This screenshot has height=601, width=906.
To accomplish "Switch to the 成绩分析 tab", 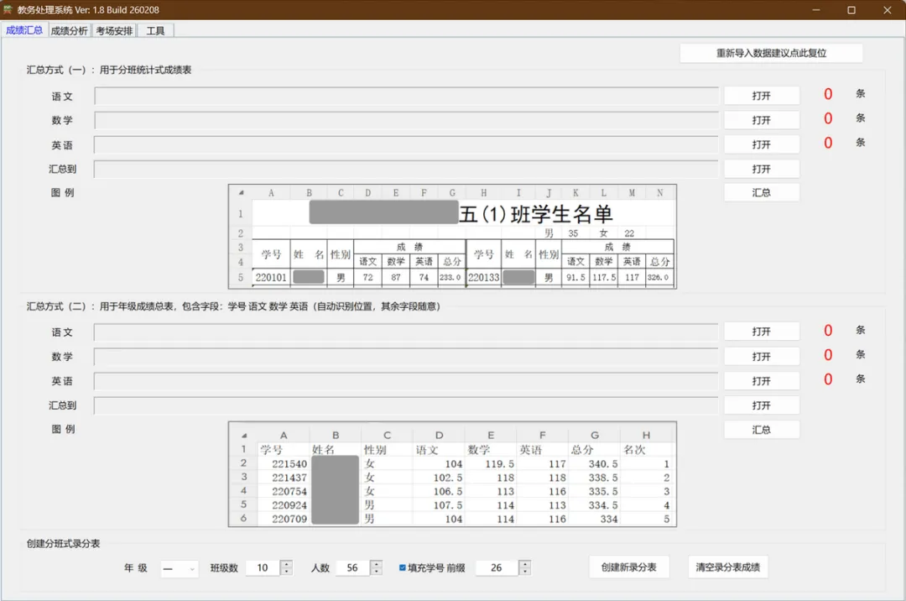I will [x=69, y=30].
